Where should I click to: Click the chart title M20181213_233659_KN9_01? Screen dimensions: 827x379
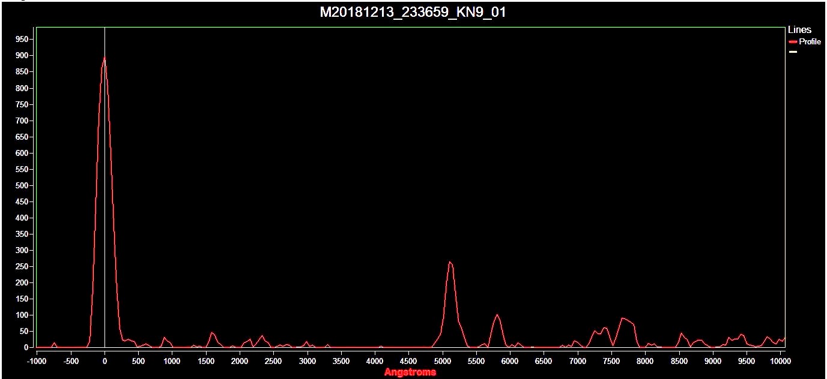click(413, 13)
